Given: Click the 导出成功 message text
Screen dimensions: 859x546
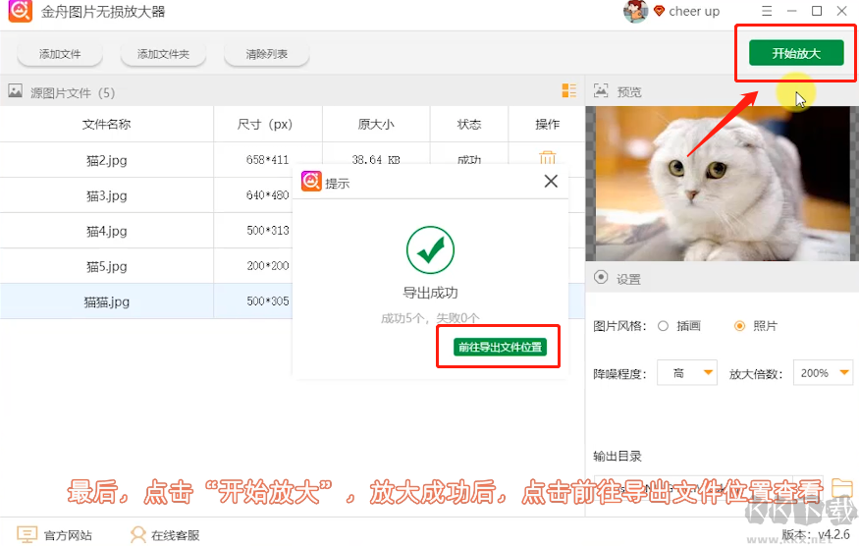Looking at the screenshot, I should coord(430,293).
